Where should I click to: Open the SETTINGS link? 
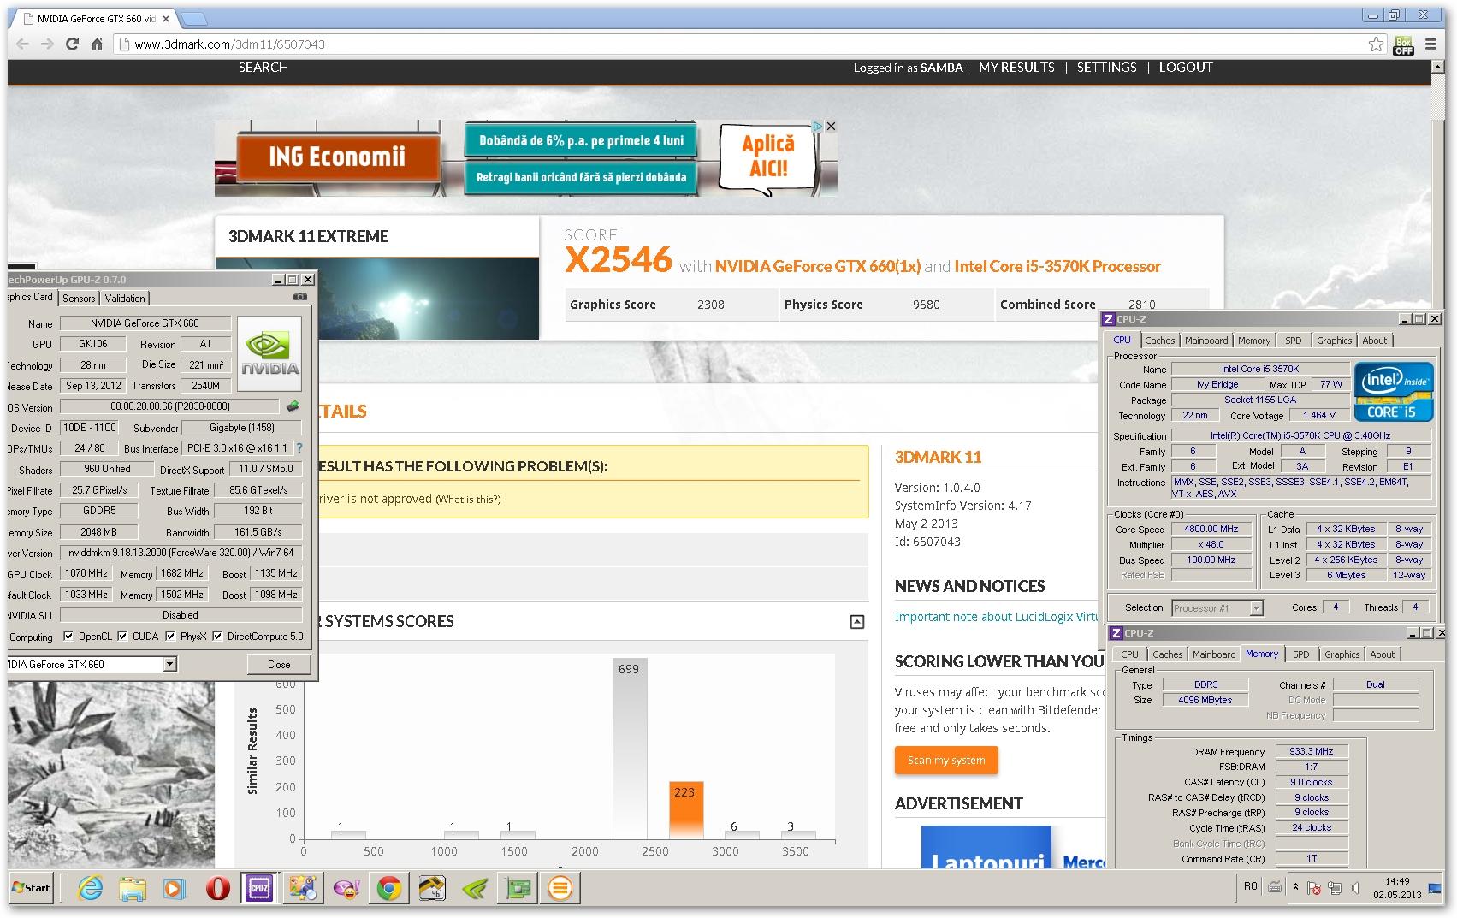(x=1106, y=68)
